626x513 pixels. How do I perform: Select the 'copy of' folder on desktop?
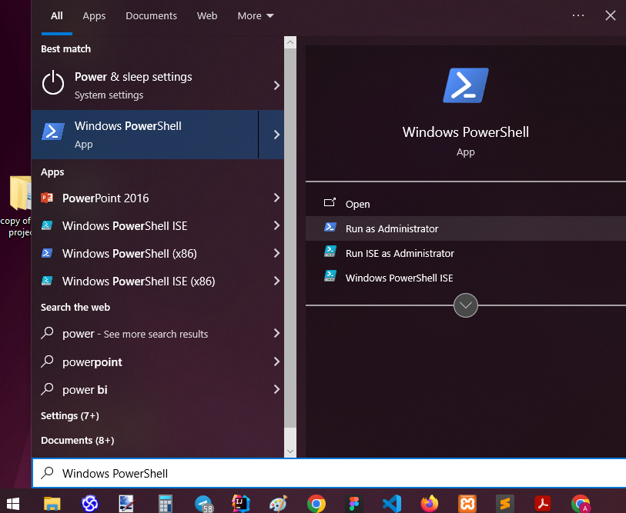[x=16, y=205]
